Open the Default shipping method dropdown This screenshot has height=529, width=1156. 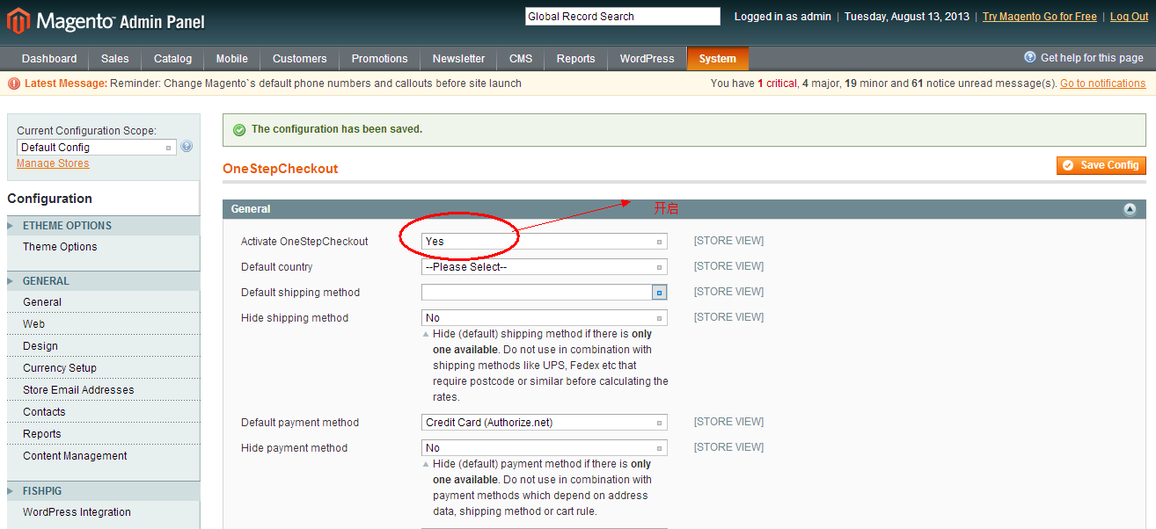tap(545, 292)
